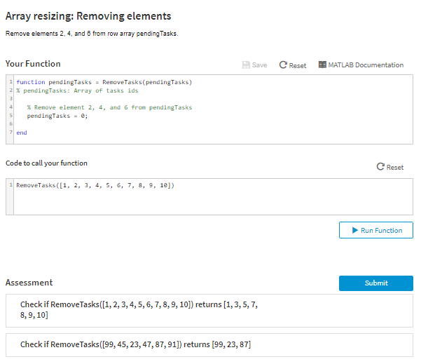The width and height of the screenshot is (421, 364).
Task: Click the comment '% Remove element 2, 4, and 6 from pendingTasks'
Action: pyautogui.click(x=109, y=107)
